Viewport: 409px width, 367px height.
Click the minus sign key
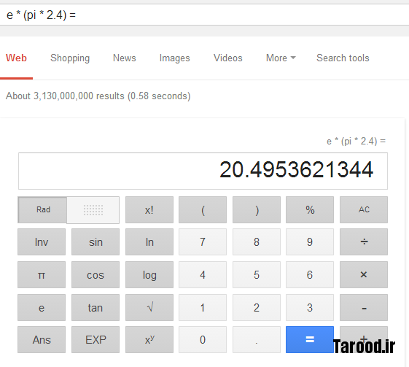364,307
